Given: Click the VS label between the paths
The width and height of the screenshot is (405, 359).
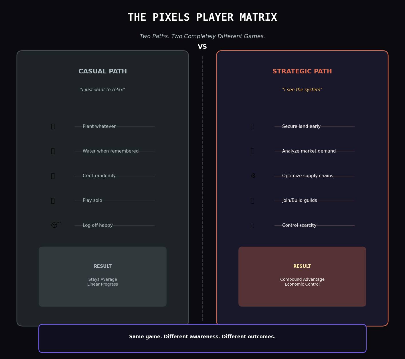Looking at the screenshot, I should 202,47.
